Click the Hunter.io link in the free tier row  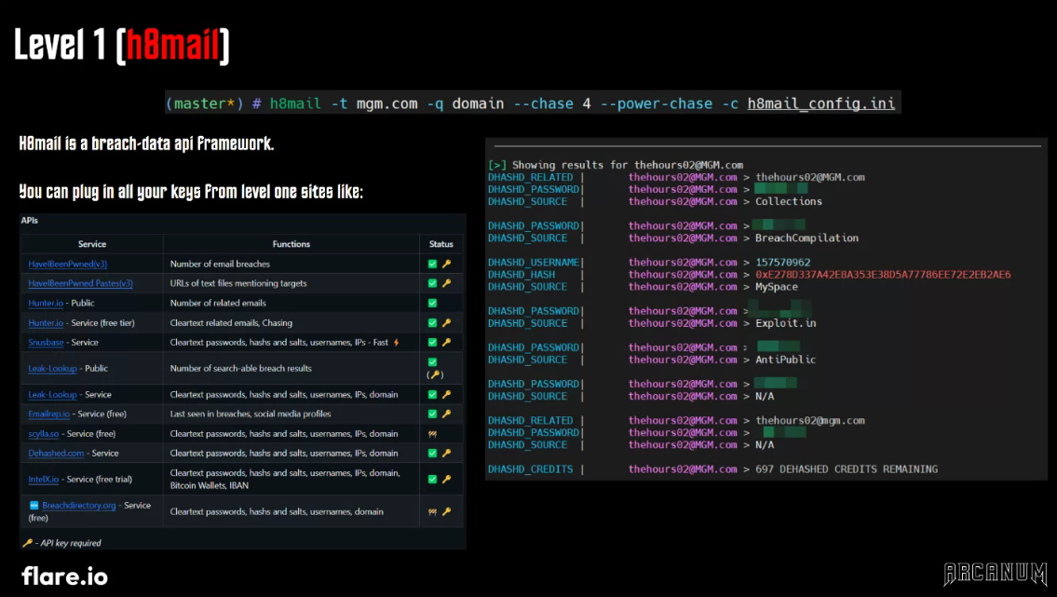(x=46, y=323)
